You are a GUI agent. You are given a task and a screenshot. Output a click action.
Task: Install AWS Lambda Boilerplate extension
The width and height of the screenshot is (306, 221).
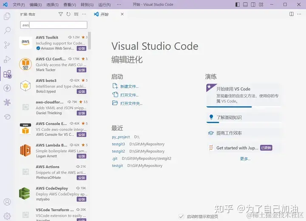(81, 156)
